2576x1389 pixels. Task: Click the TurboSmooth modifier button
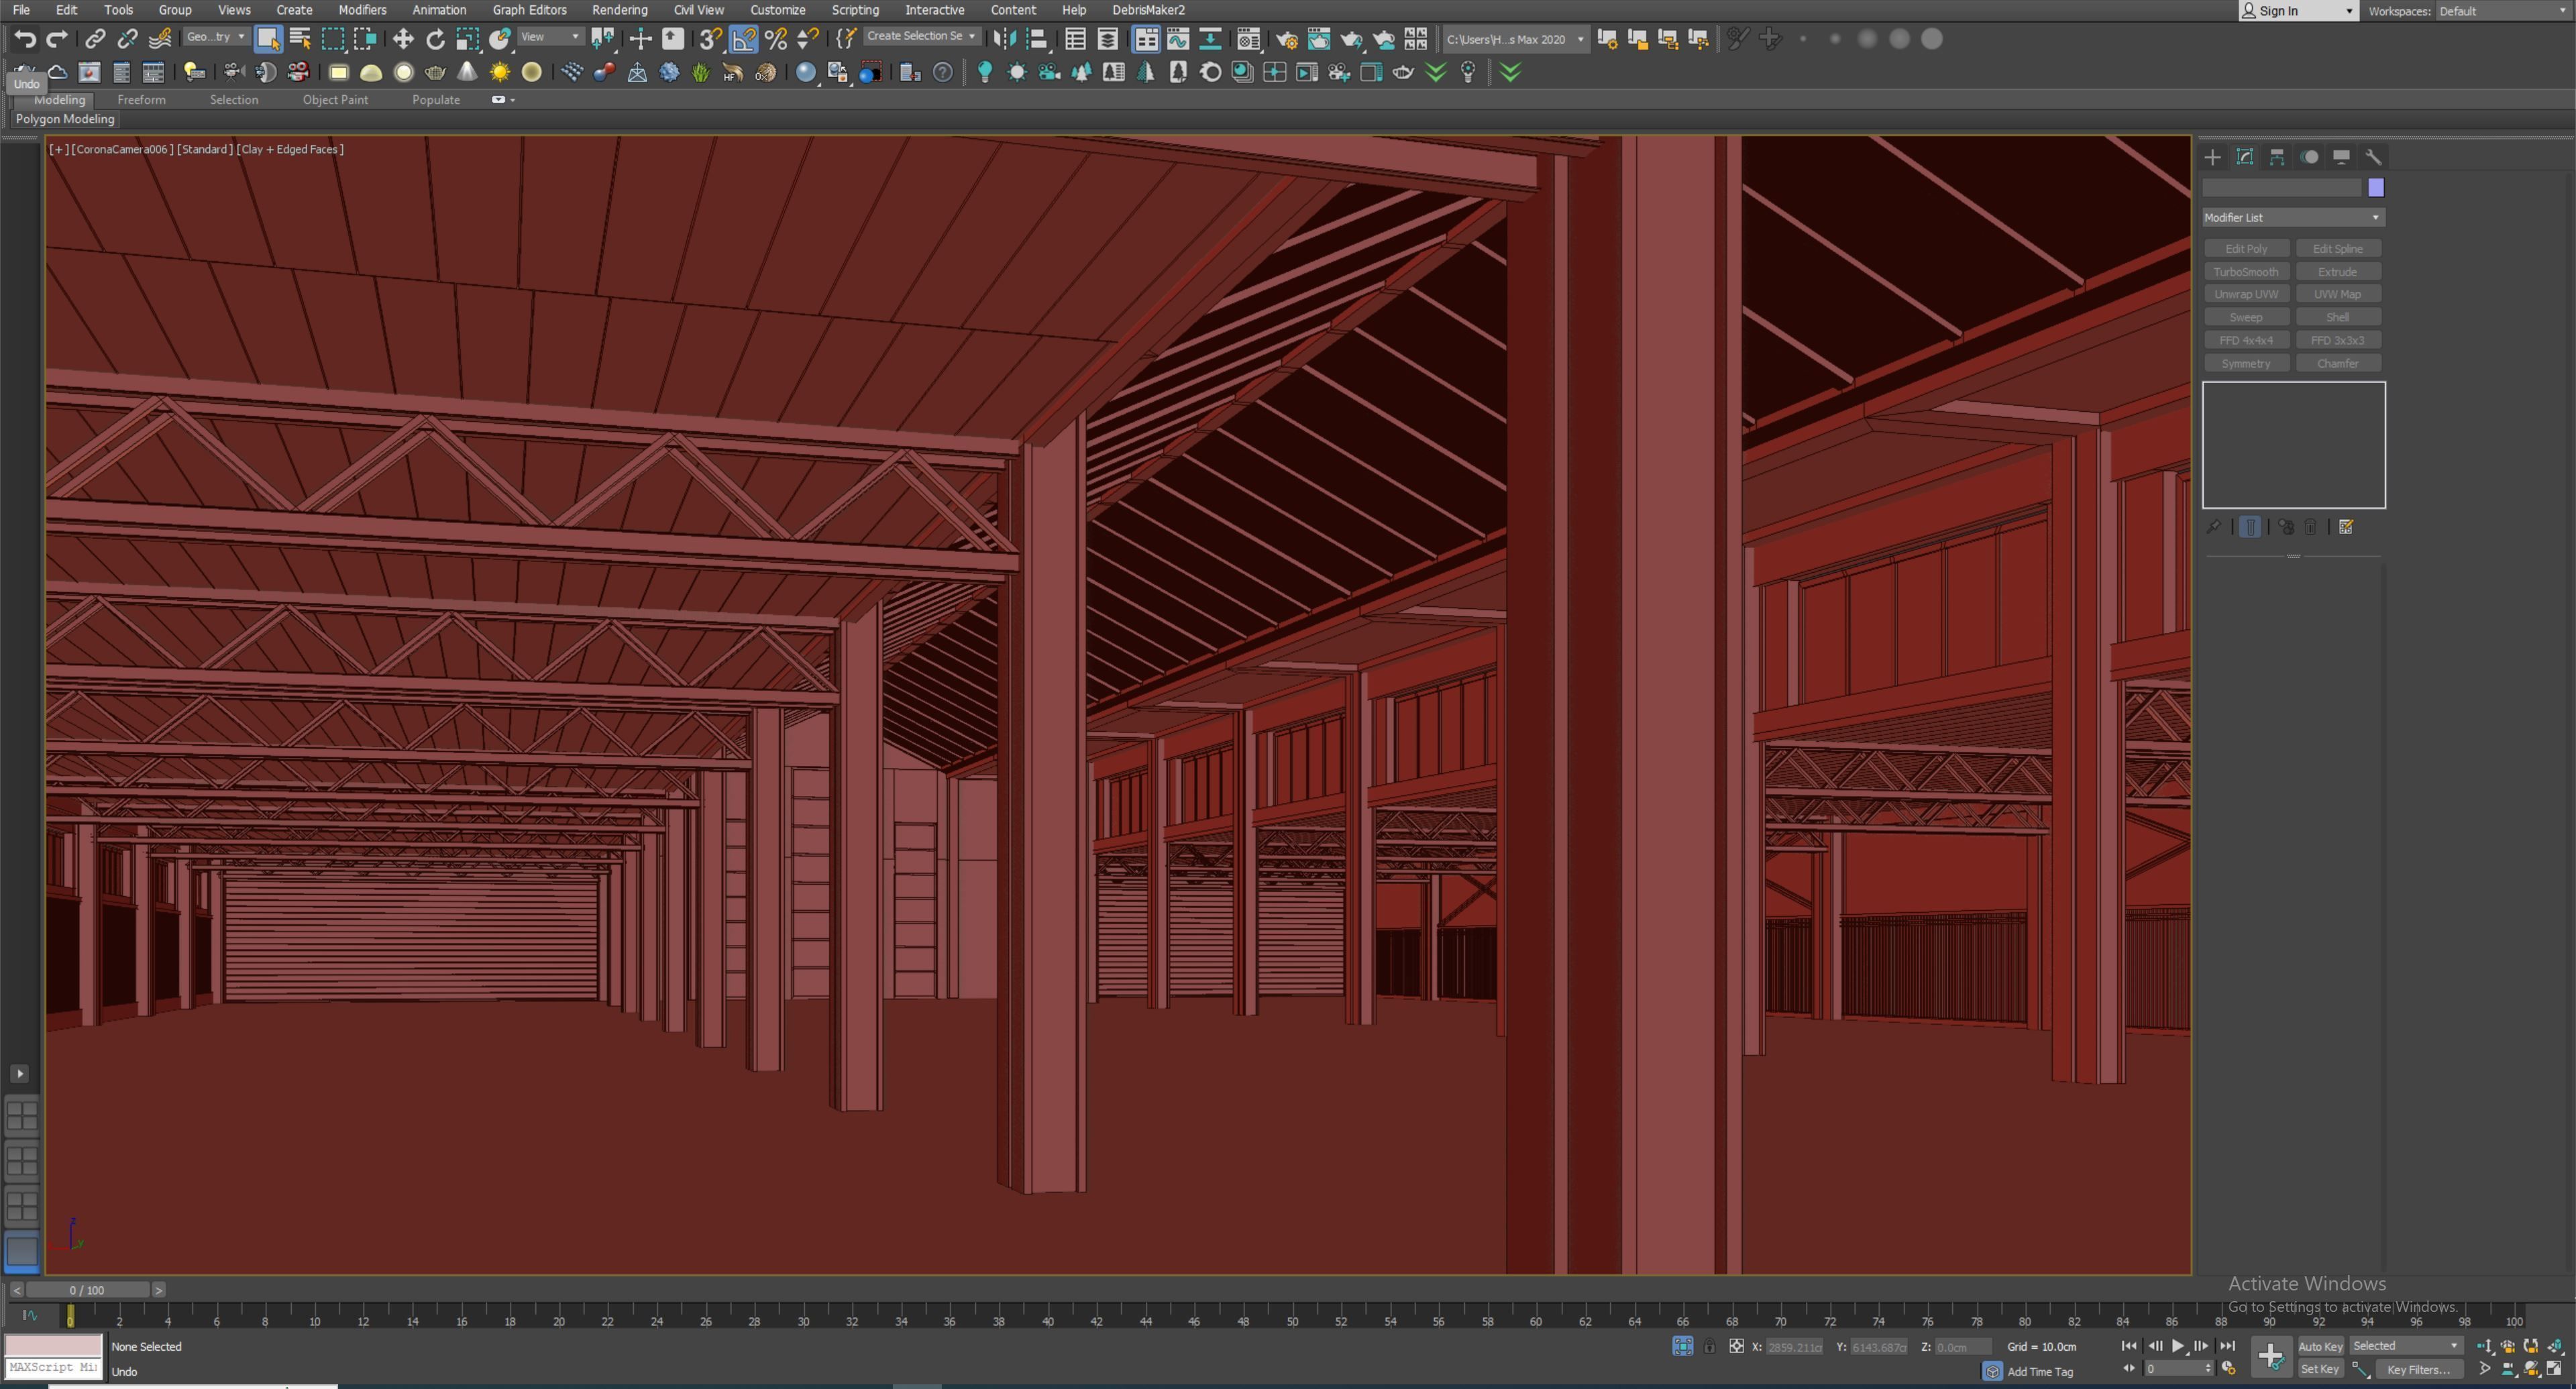2246,272
